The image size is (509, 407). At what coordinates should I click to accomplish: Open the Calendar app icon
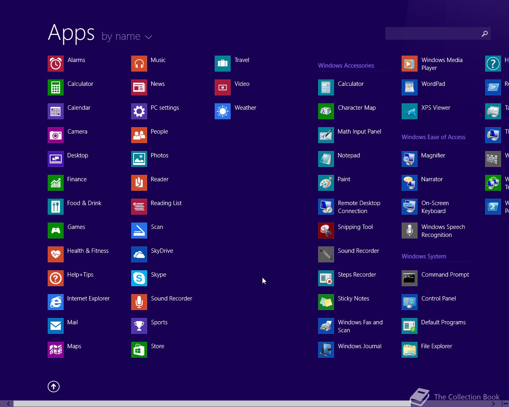coord(56,111)
